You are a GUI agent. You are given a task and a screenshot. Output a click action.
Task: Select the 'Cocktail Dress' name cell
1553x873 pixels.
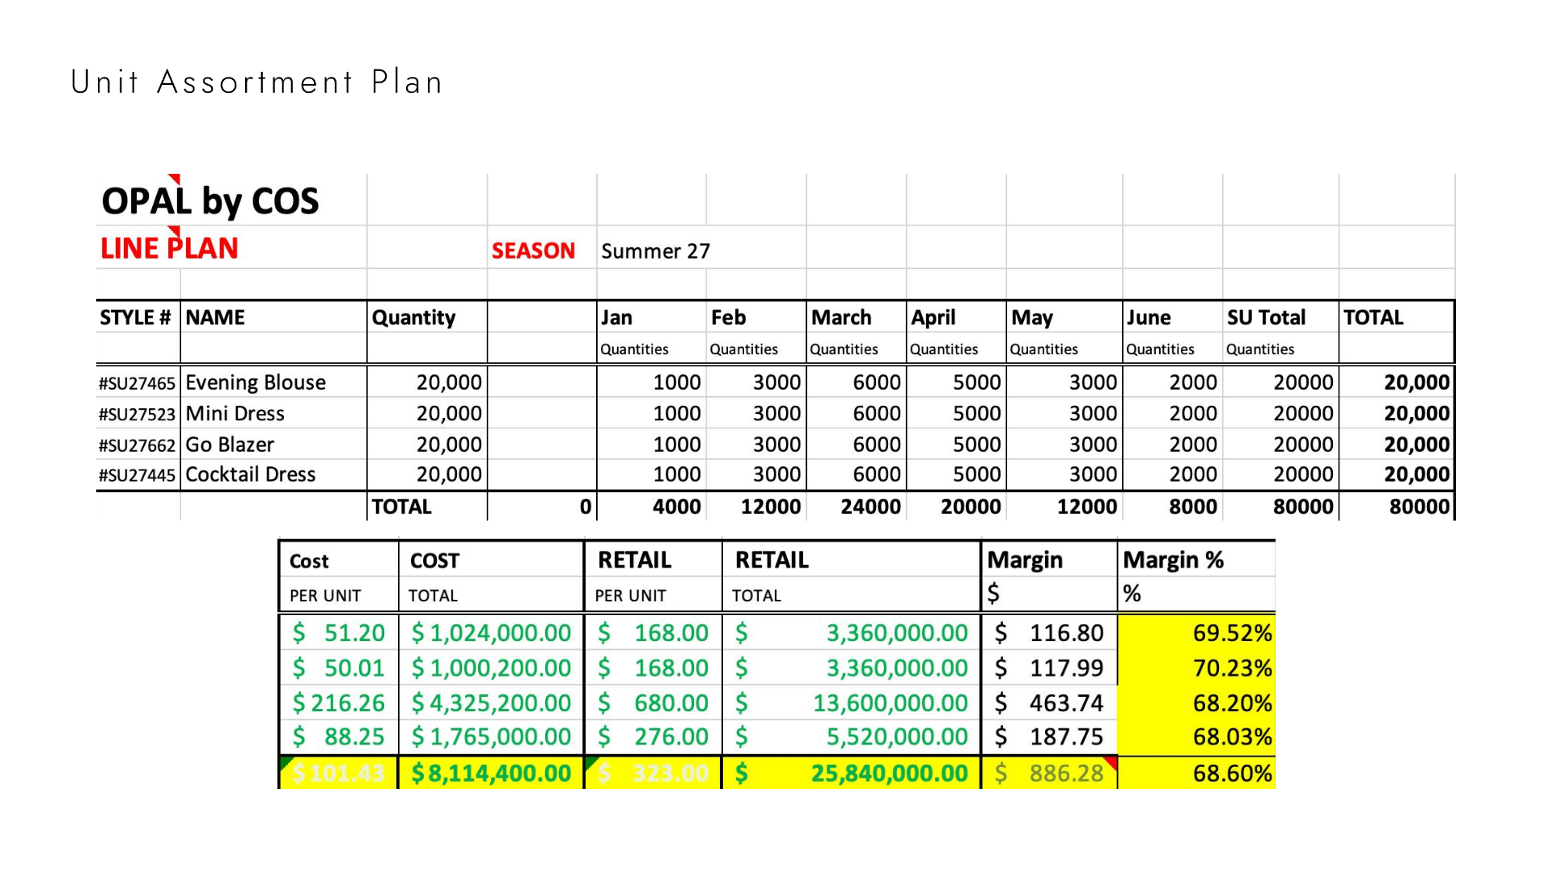[250, 474]
